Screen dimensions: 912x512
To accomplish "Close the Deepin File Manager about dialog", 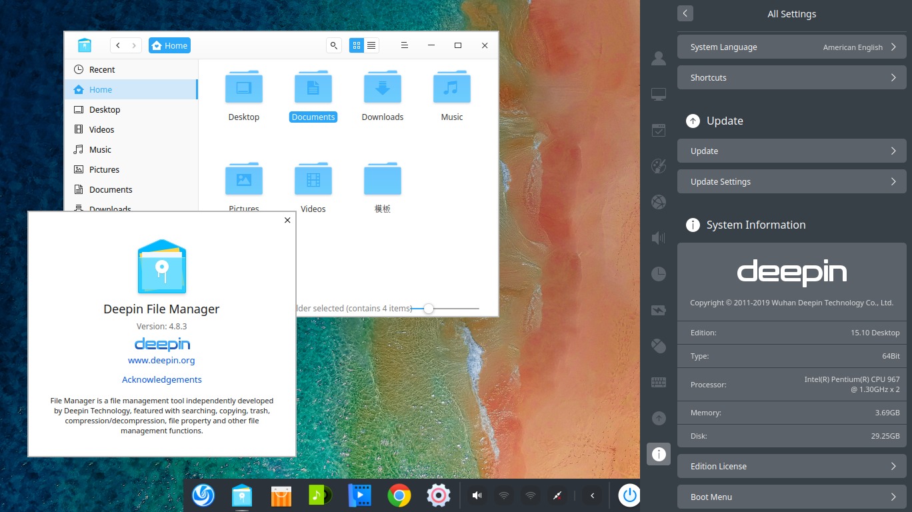I will click(287, 220).
